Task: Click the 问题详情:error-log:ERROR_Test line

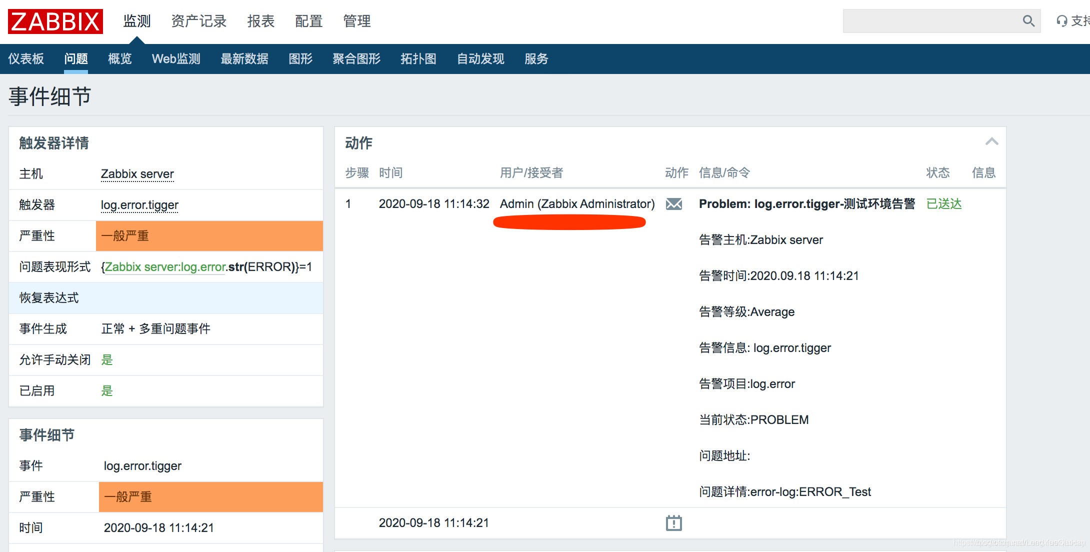Action: [785, 492]
